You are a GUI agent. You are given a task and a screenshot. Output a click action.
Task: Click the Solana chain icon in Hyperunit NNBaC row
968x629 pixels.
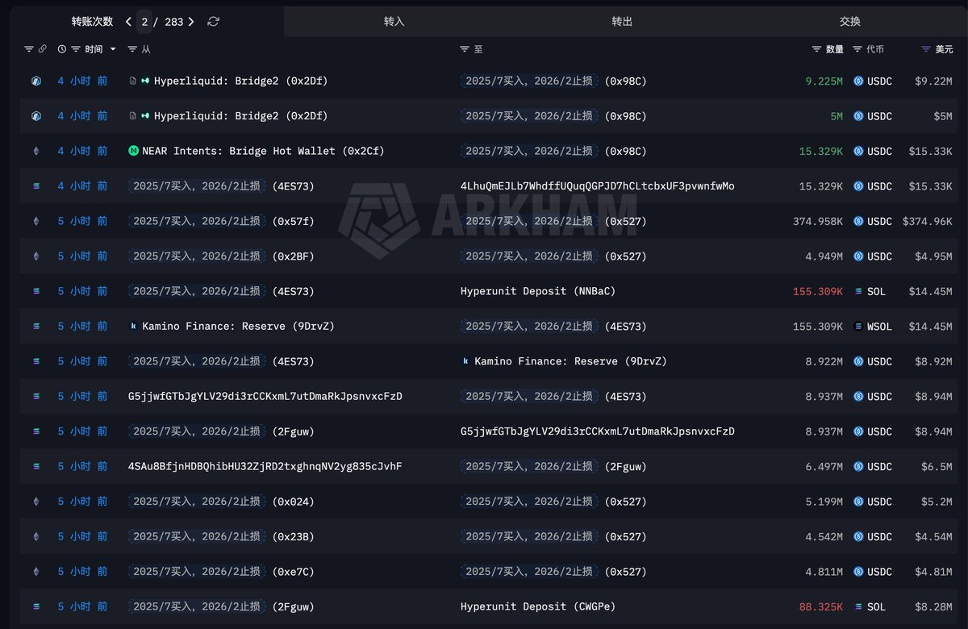point(35,291)
